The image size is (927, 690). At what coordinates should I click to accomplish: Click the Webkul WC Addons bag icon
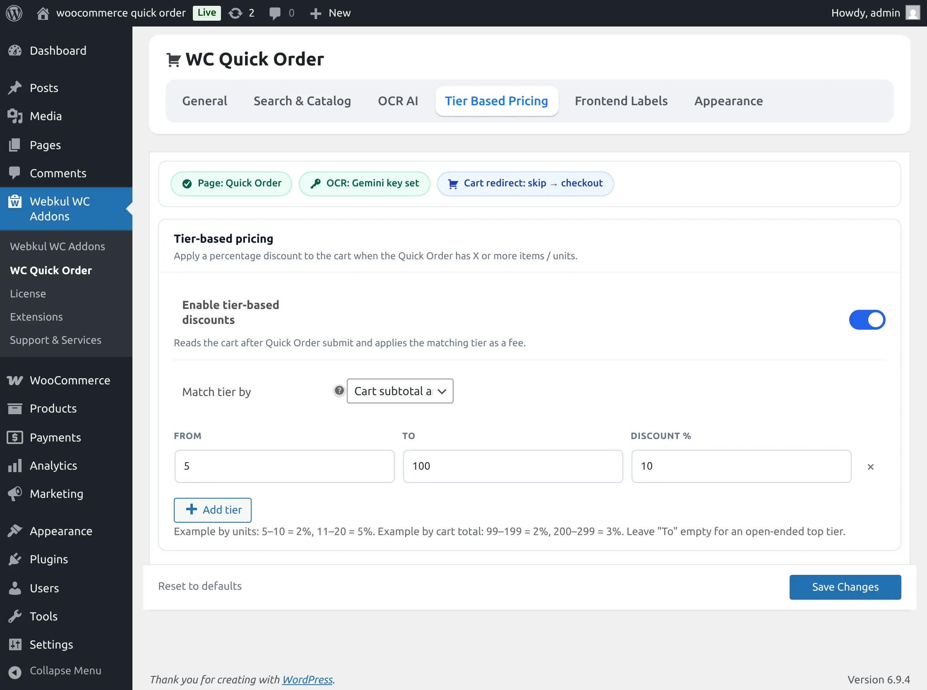coord(15,202)
